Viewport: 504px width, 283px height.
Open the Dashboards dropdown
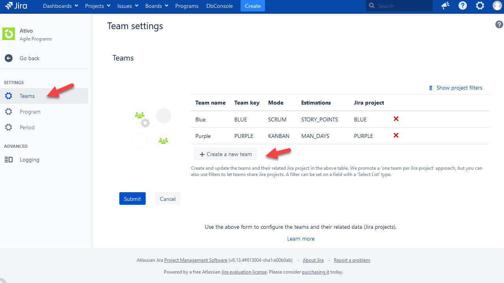pos(57,6)
